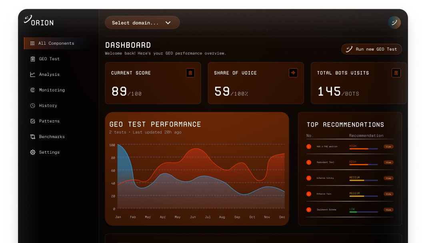Open the Select domain dropdown
The width and height of the screenshot is (426, 243).
(142, 22)
